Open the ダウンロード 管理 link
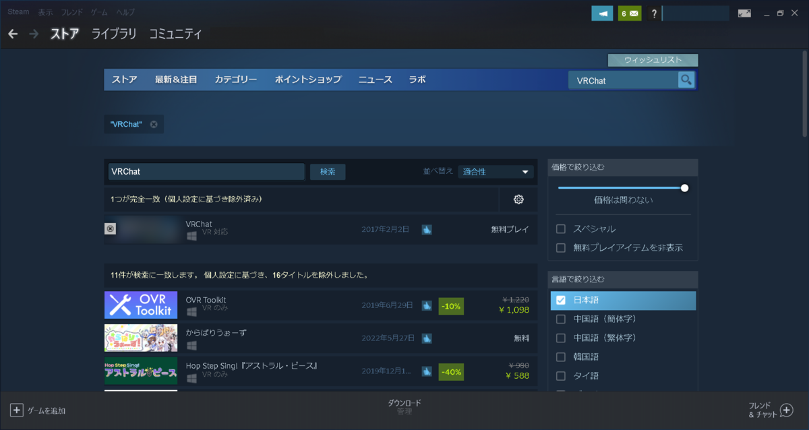The image size is (809, 430). tap(404, 407)
